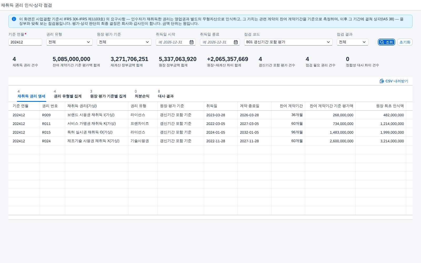Select row R011 권리 번호 cell
The width and height of the screenshot is (421, 263).
click(x=53, y=124)
